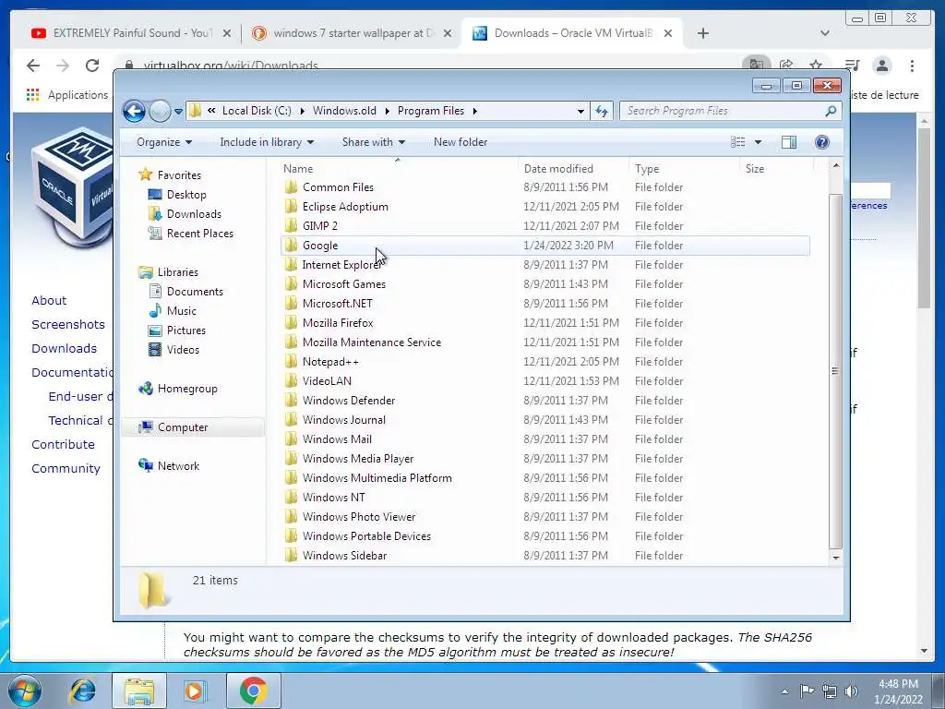The image size is (945, 709).
Task: Open the address bar history dropdown arrow
Action: tap(580, 111)
